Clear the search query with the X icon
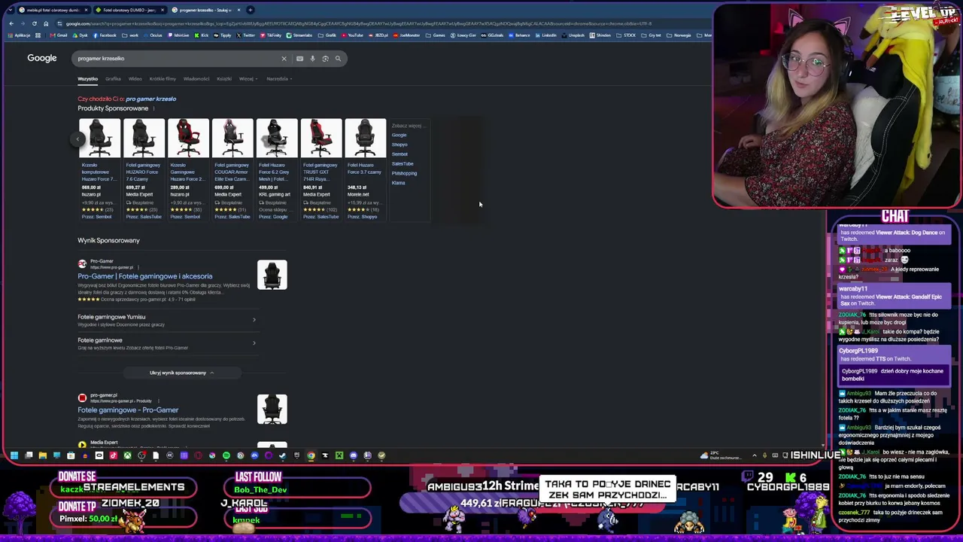Screen dimensions: 963x542 pyautogui.click(x=284, y=58)
